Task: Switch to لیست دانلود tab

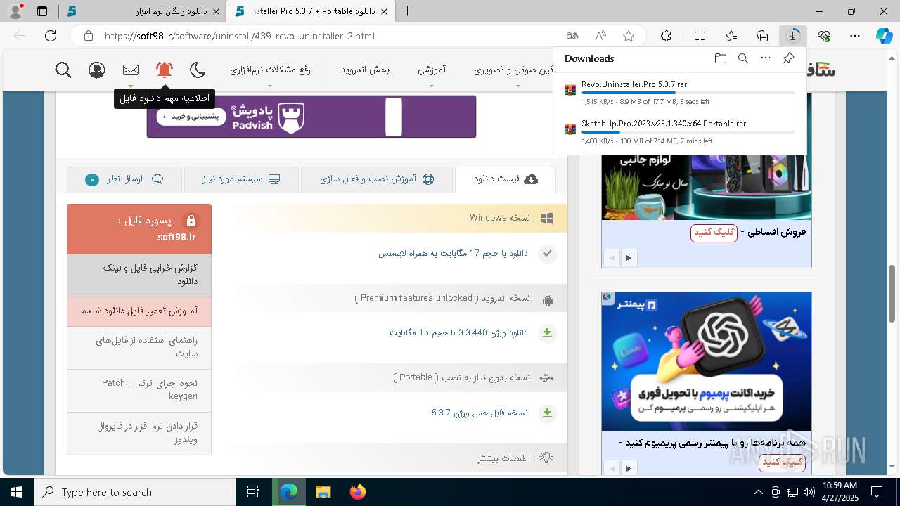Action: pyautogui.click(x=506, y=179)
